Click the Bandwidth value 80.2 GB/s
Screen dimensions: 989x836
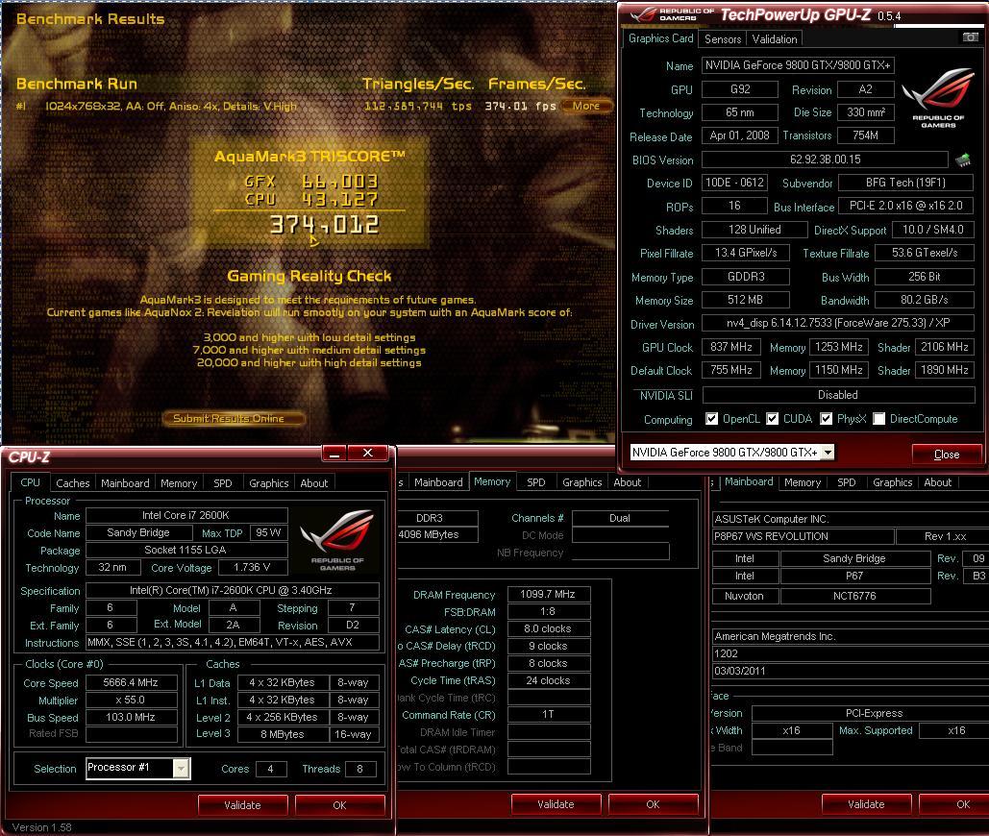[x=924, y=300]
